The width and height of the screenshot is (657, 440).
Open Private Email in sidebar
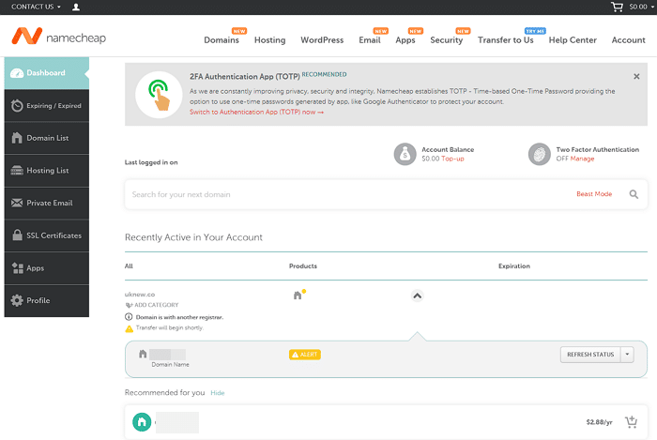(x=47, y=203)
